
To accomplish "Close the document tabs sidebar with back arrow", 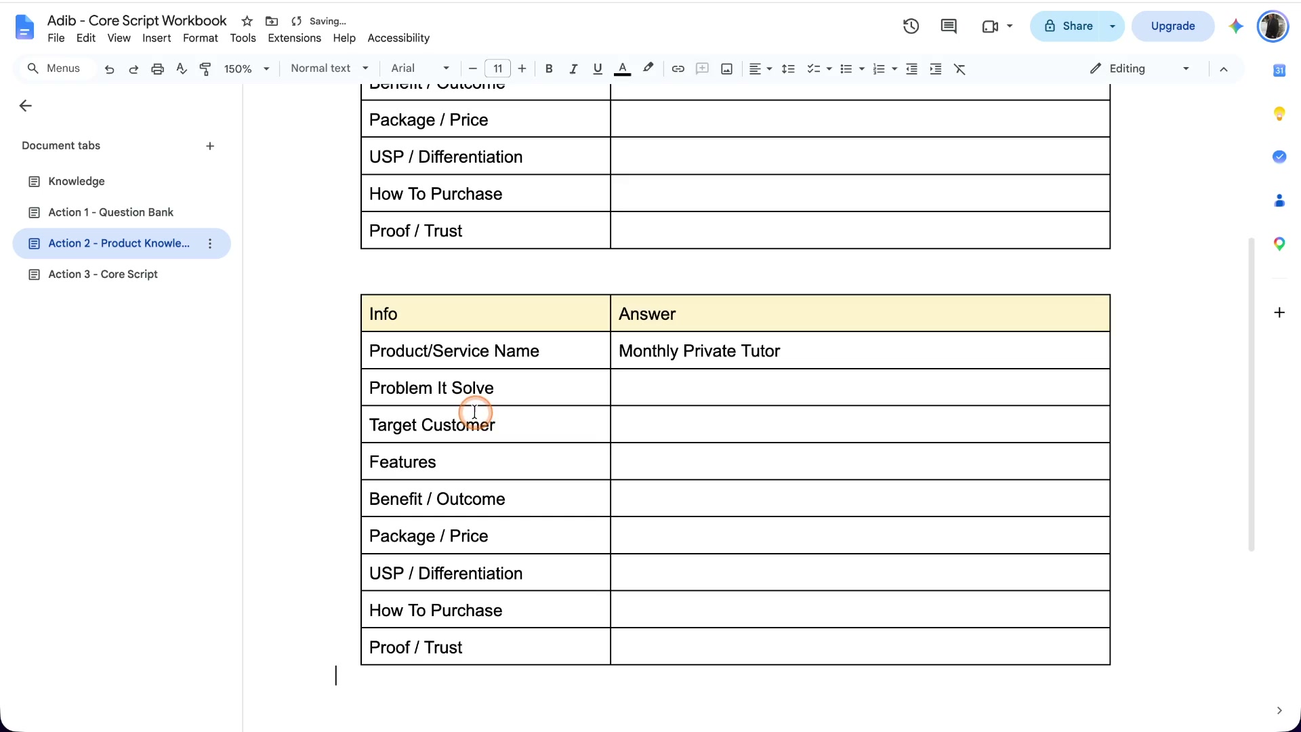I will click(26, 106).
